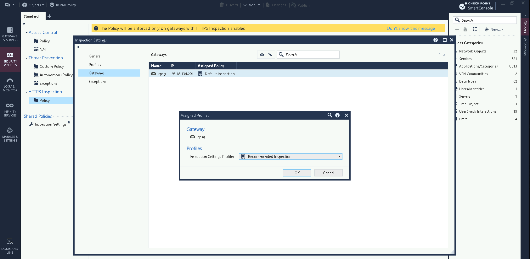Viewport: 530px width, 259px height.
Task: Open the Command Line tool
Action: 10,246
